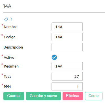Save the record with Guardar
The image size is (105, 103).
(14, 96)
